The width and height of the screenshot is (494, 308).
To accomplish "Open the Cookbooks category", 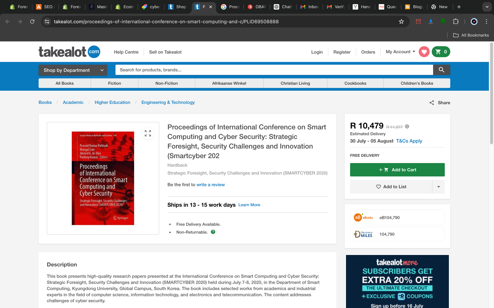I will (x=355, y=83).
